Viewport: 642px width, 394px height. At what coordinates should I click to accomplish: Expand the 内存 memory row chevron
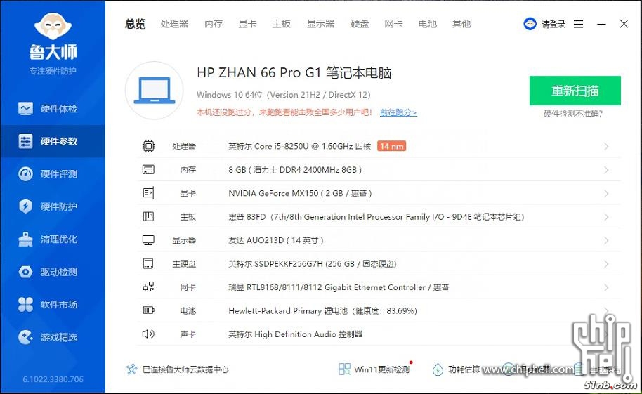(x=605, y=170)
